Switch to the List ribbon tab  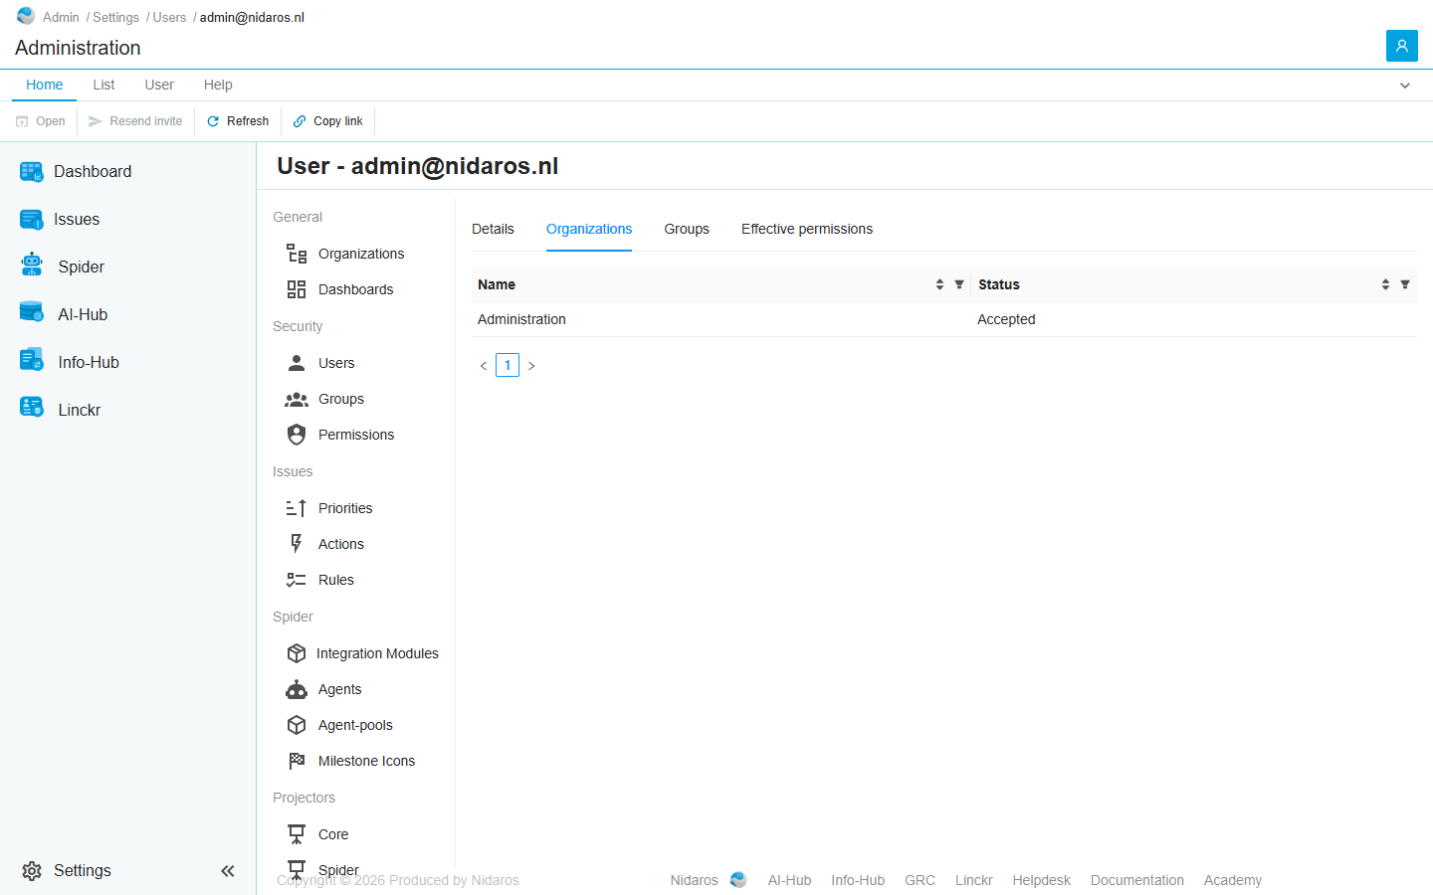point(103,85)
